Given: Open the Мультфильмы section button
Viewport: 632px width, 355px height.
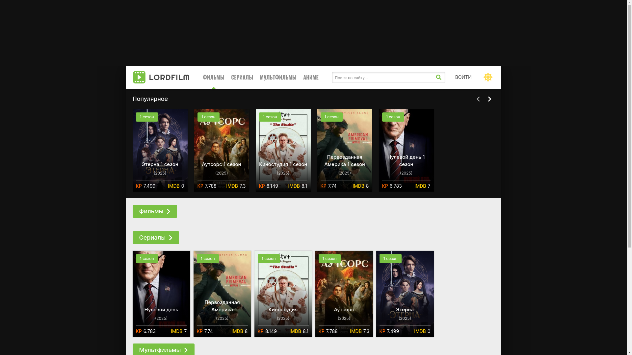Looking at the screenshot, I should (x=163, y=349).
